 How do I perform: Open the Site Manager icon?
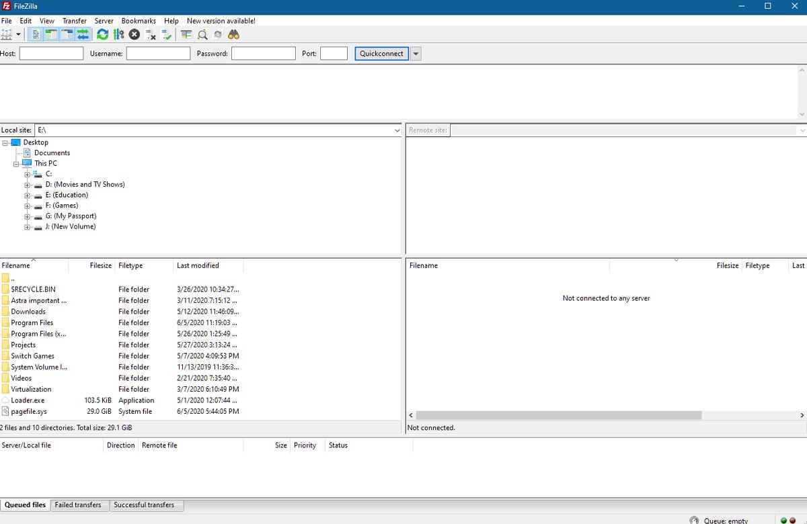[x=7, y=34]
